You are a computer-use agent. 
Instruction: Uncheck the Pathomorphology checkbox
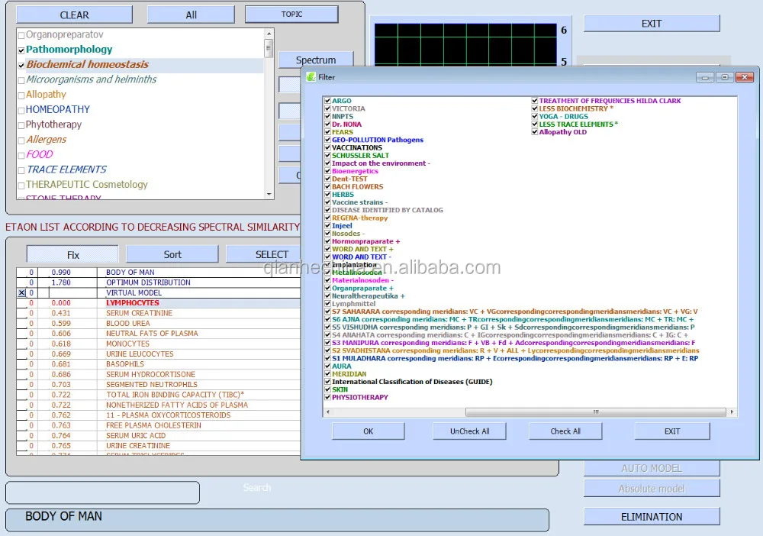pyautogui.click(x=21, y=50)
